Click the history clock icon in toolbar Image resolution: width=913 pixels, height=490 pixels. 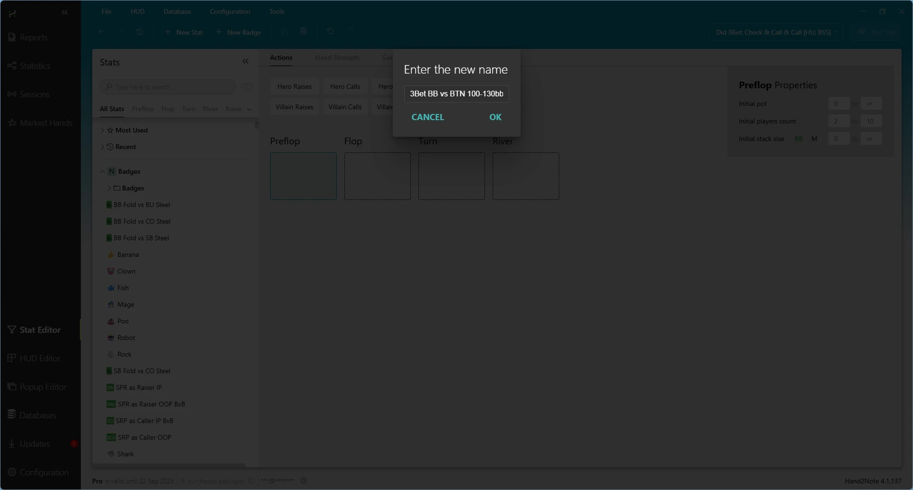(139, 32)
